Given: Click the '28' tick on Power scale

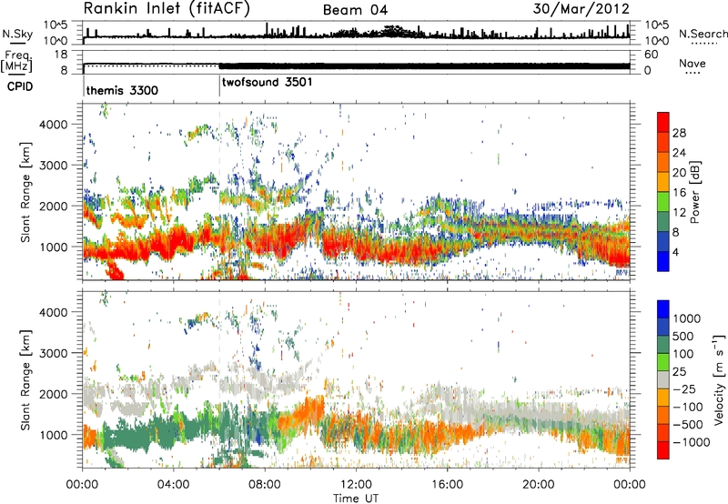Looking at the screenshot, I should pos(679,133).
